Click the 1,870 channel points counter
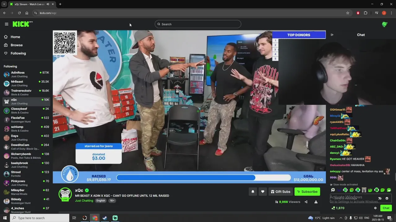 point(338,208)
